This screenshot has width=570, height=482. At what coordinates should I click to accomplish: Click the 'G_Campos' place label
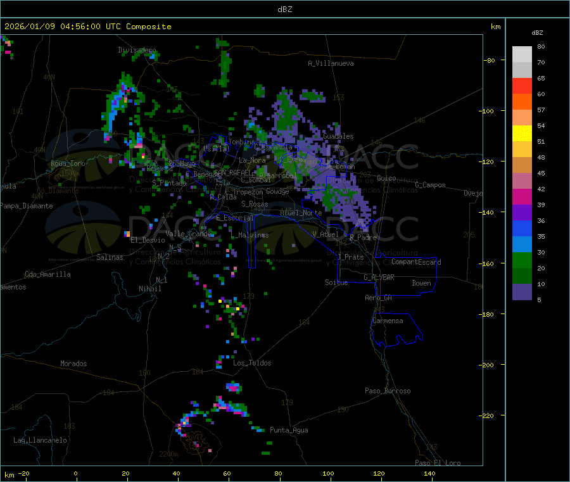[430, 185]
